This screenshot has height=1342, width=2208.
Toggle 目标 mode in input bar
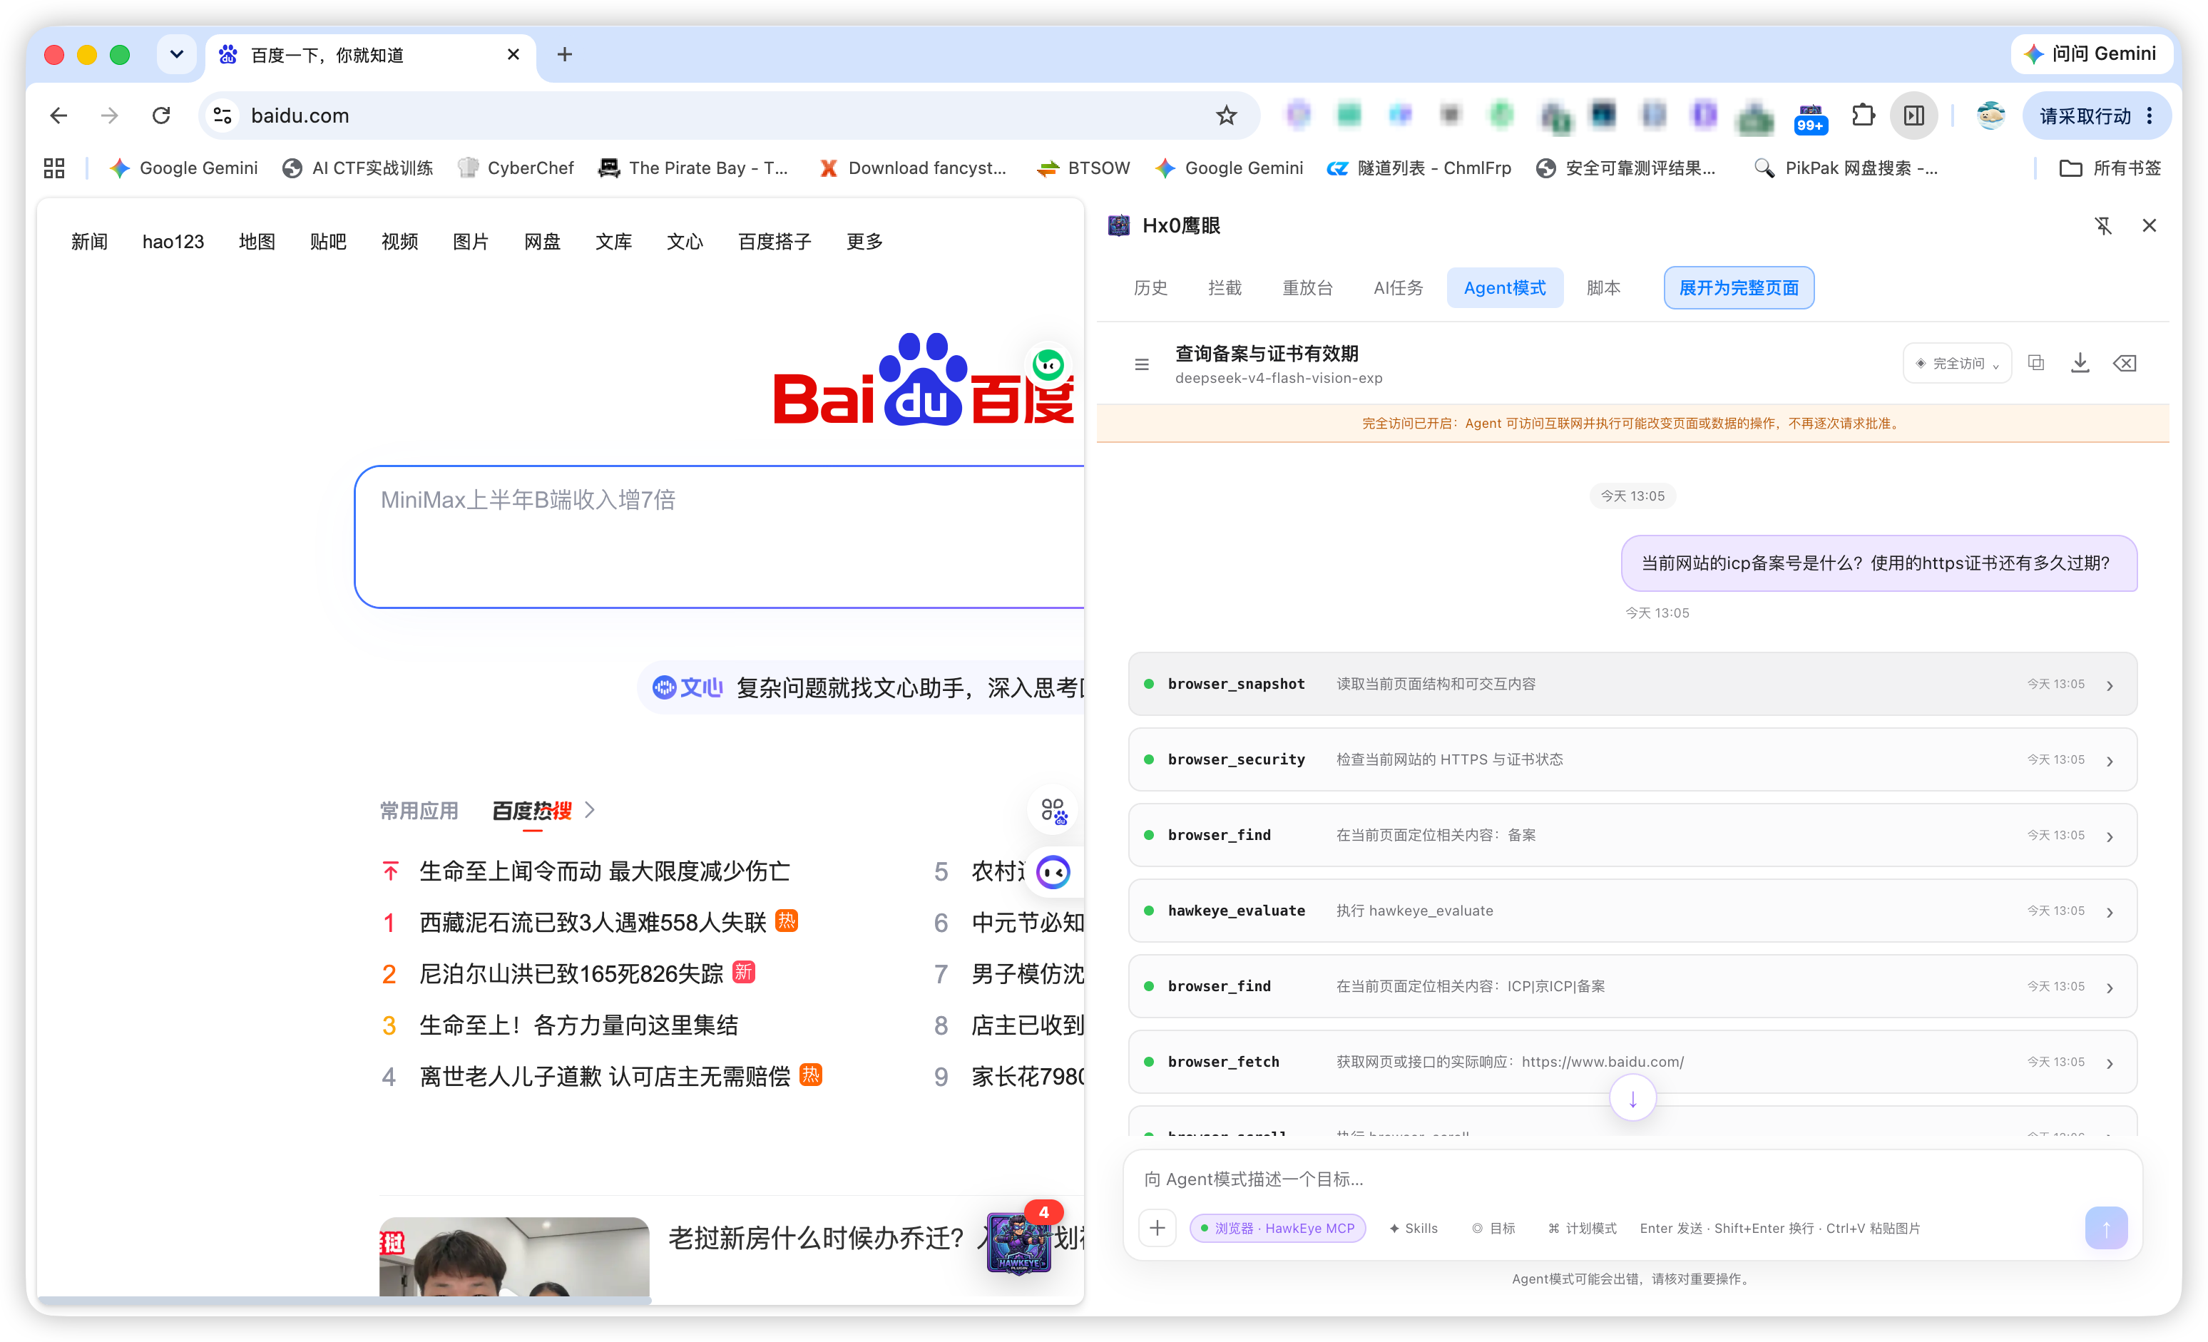pos(1494,1227)
